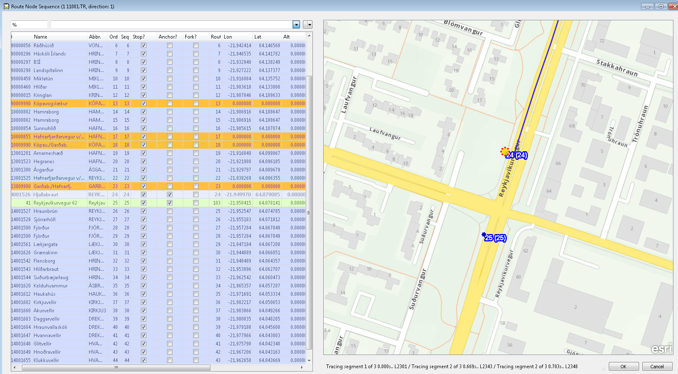This screenshot has height=374, width=678.
Task: Expand the filter combo box dropdown arrow
Action: (296, 24)
